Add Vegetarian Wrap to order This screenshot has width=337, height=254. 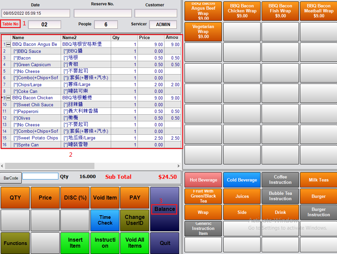(x=203, y=32)
